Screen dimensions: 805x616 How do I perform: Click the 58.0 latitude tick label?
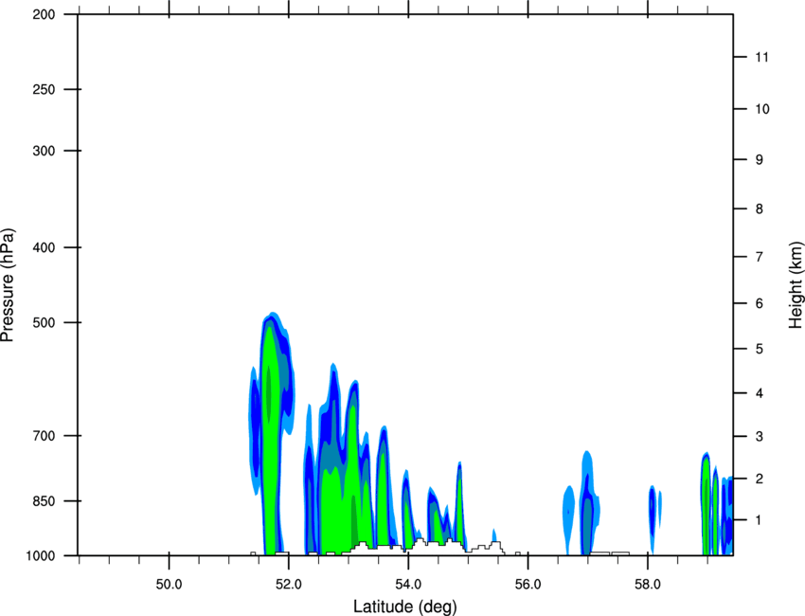648,585
